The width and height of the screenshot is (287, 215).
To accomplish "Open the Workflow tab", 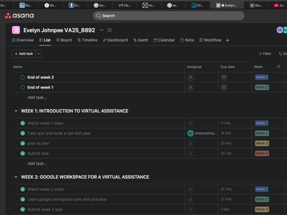I will (210, 40).
